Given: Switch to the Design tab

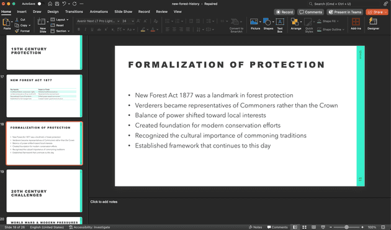Looking at the screenshot, I should (53, 12).
